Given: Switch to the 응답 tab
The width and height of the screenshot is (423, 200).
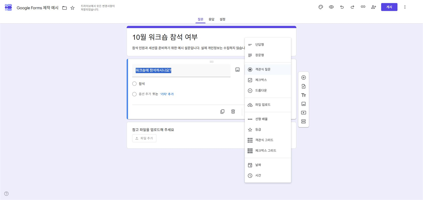Looking at the screenshot, I should [211, 19].
